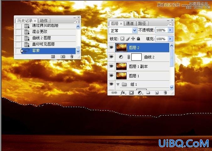Close 历史记录 tab with its x
This screenshot has width=212, height=151.
[35, 21]
